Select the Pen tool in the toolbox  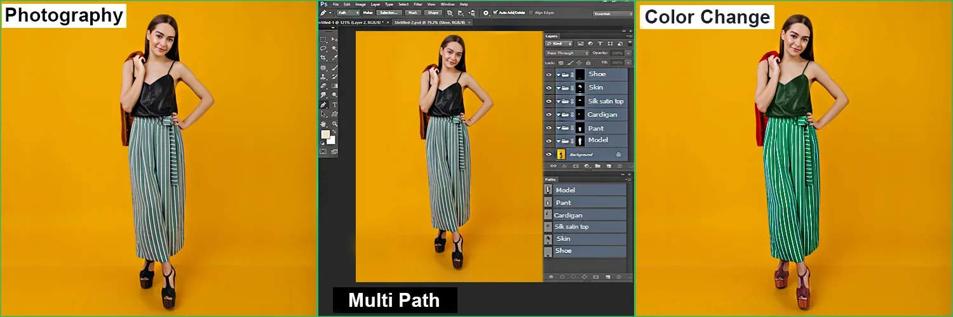pos(323,105)
